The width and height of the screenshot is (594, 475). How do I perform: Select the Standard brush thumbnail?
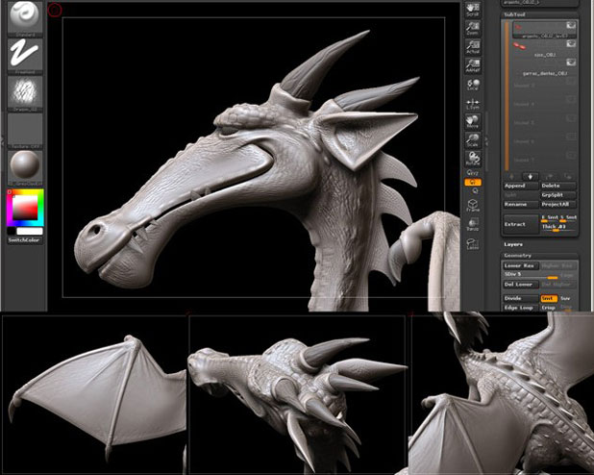point(25,19)
